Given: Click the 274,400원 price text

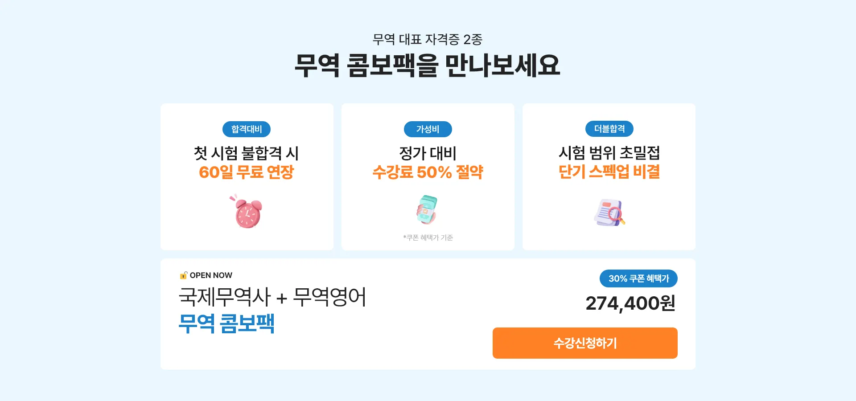Looking at the screenshot, I should pyautogui.click(x=630, y=303).
